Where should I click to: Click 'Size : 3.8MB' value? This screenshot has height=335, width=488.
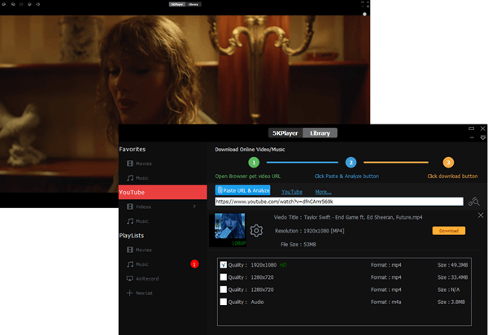[451, 302]
